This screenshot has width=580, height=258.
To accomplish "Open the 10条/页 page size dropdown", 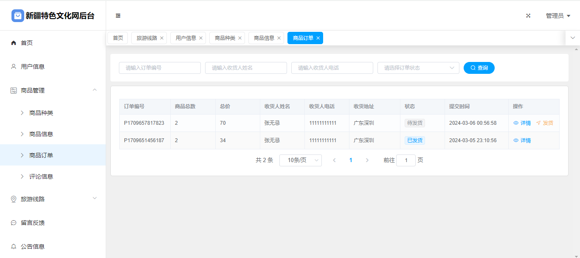I will 300,160.
